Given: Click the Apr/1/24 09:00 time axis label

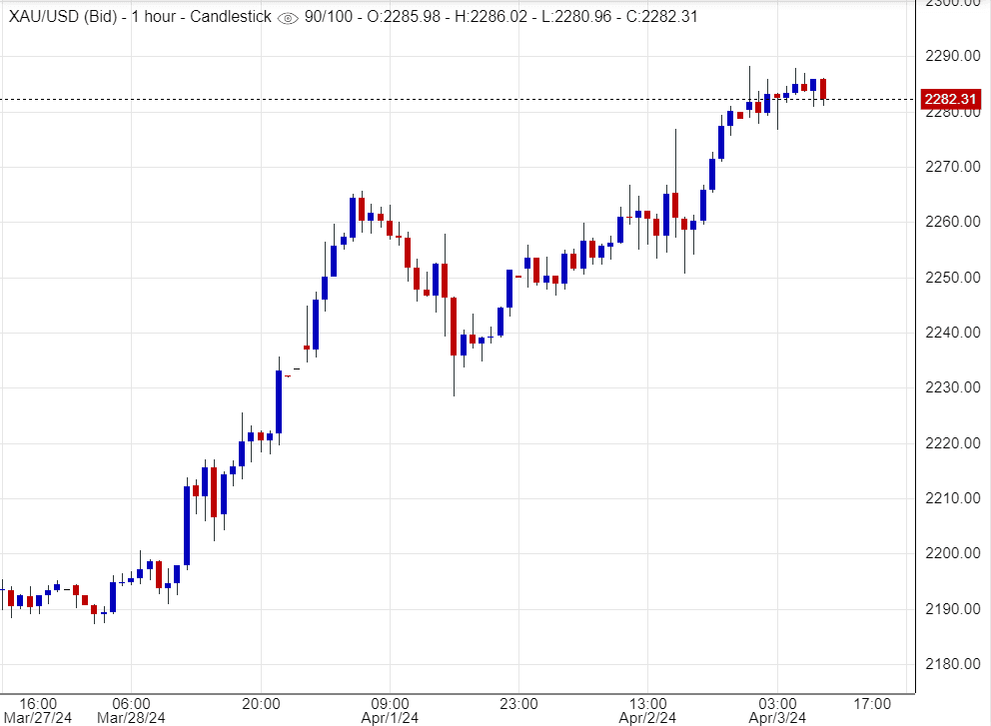Looking at the screenshot, I should pos(390,710).
